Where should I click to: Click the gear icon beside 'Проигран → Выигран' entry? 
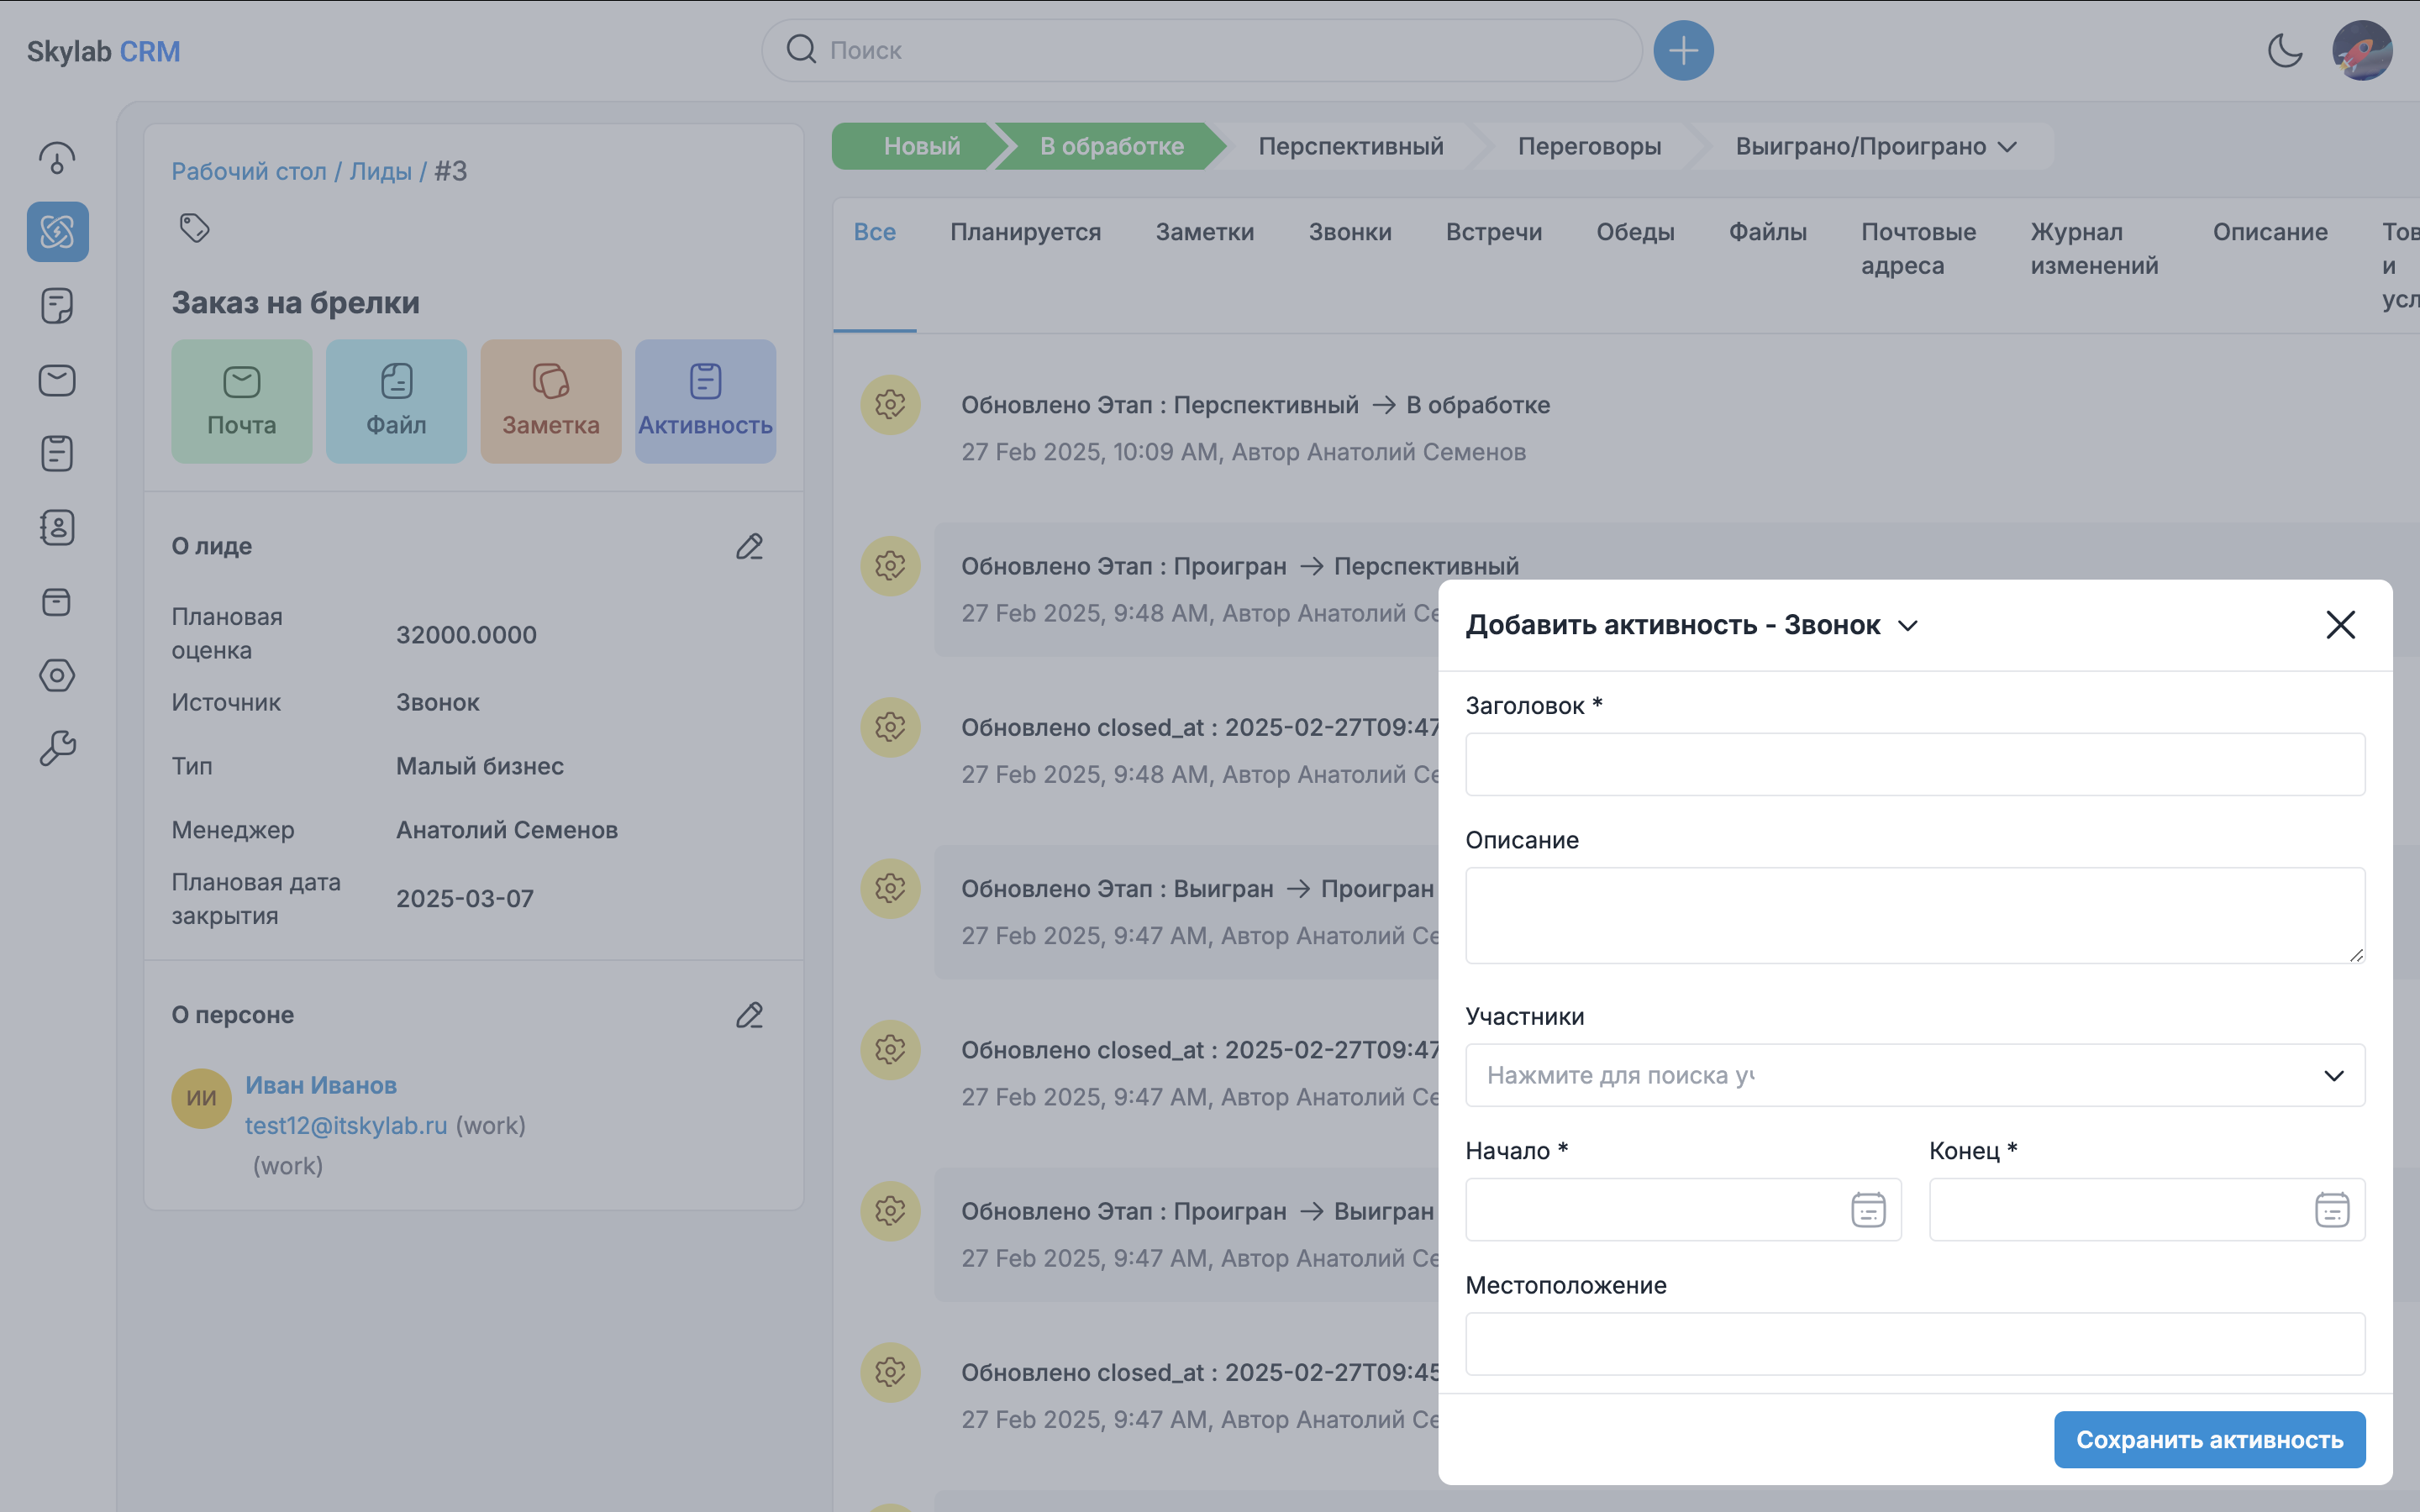890,1211
